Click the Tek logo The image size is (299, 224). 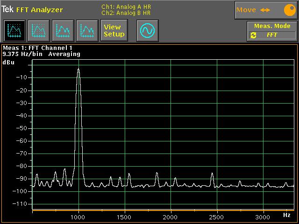(7, 9)
